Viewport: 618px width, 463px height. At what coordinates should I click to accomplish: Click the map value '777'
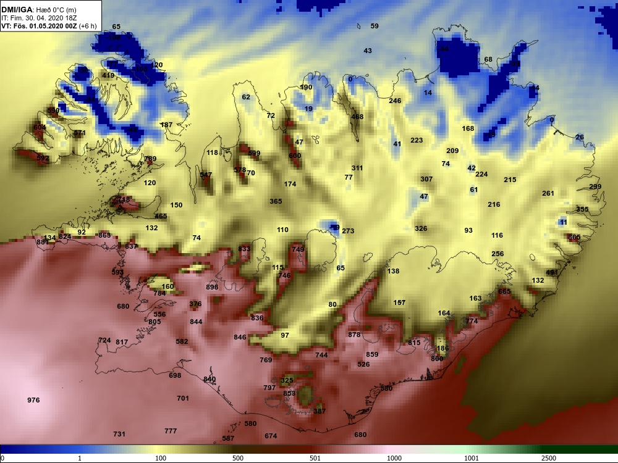171,431
